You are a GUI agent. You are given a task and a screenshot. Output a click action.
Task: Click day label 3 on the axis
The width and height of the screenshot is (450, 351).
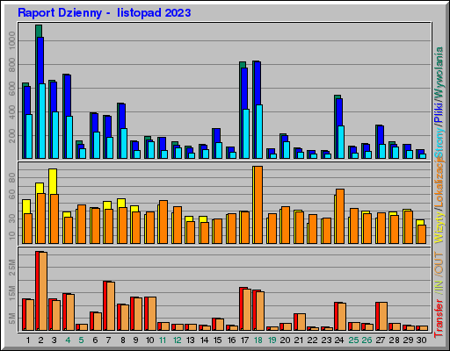pyautogui.click(x=54, y=340)
